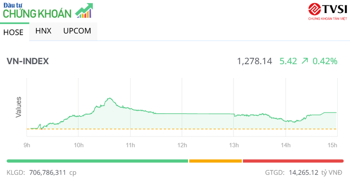Click the green advancers bar segment
This screenshot has height=185, width=350.
[x=97, y=161]
